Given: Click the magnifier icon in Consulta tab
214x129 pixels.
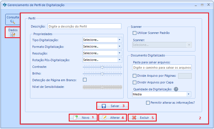Looking at the screenshot, I should (x=13, y=21).
